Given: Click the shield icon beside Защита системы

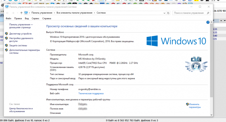Looking at the screenshot, I should [x=6, y=45].
